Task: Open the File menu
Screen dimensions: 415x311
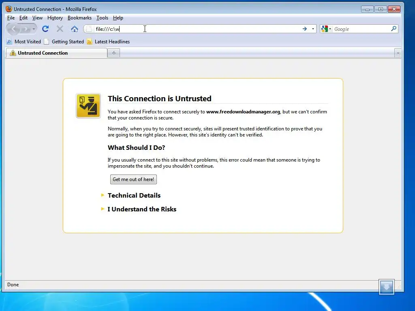Action: (x=11, y=18)
